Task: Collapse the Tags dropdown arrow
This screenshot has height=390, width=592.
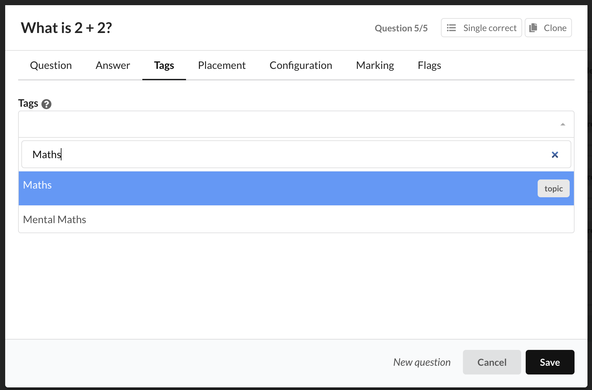Action: tap(563, 125)
